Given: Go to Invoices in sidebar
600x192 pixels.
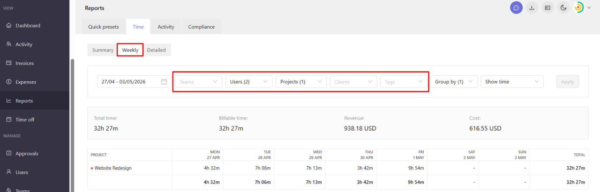Looking at the screenshot, I should pos(24,63).
